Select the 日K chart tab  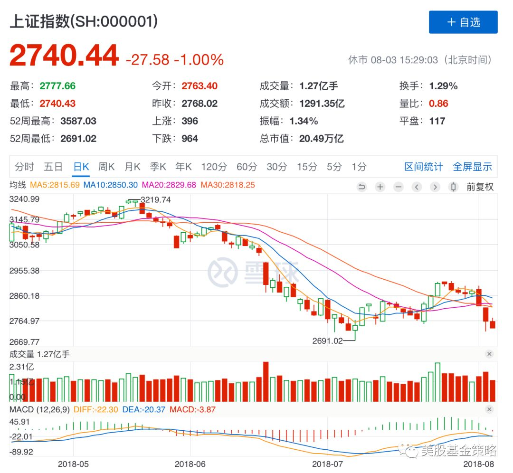point(81,167)
